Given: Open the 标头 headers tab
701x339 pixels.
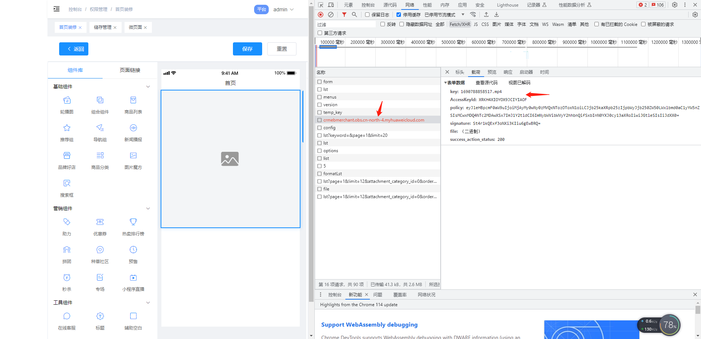Looking at the screenshot, I should [460, 72].
